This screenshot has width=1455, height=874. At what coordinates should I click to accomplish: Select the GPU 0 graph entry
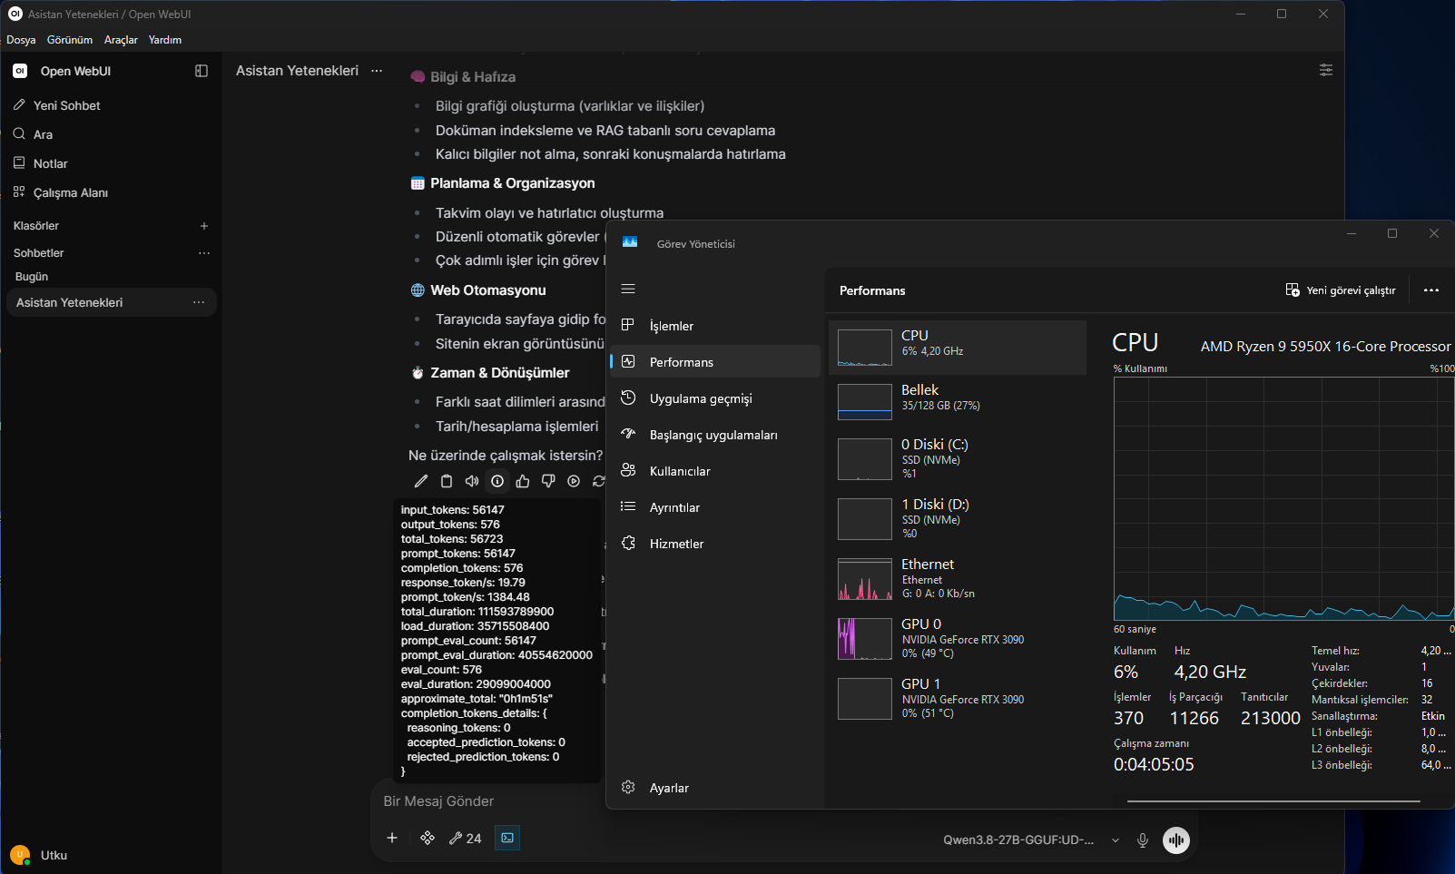click(958, 639)
